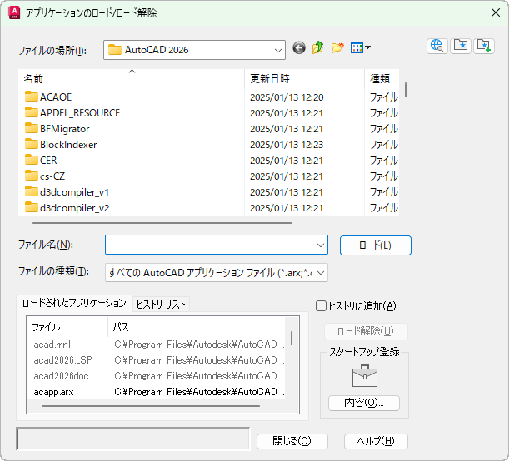Click the Search the Web globe icon

437,46
